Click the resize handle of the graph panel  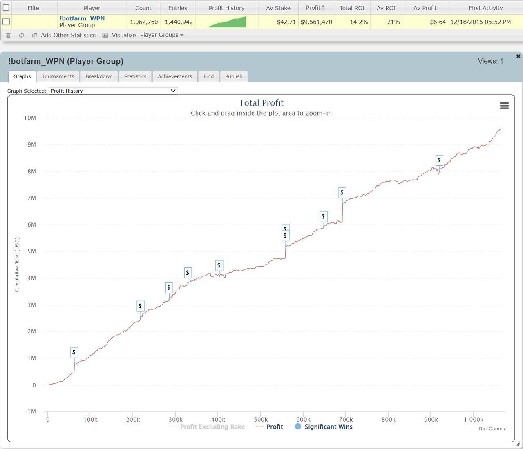point(518,444)
